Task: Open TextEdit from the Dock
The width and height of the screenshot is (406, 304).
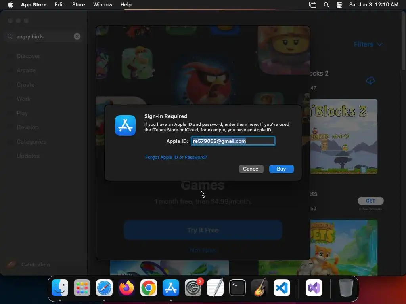Action: click(x=215, y=288)
